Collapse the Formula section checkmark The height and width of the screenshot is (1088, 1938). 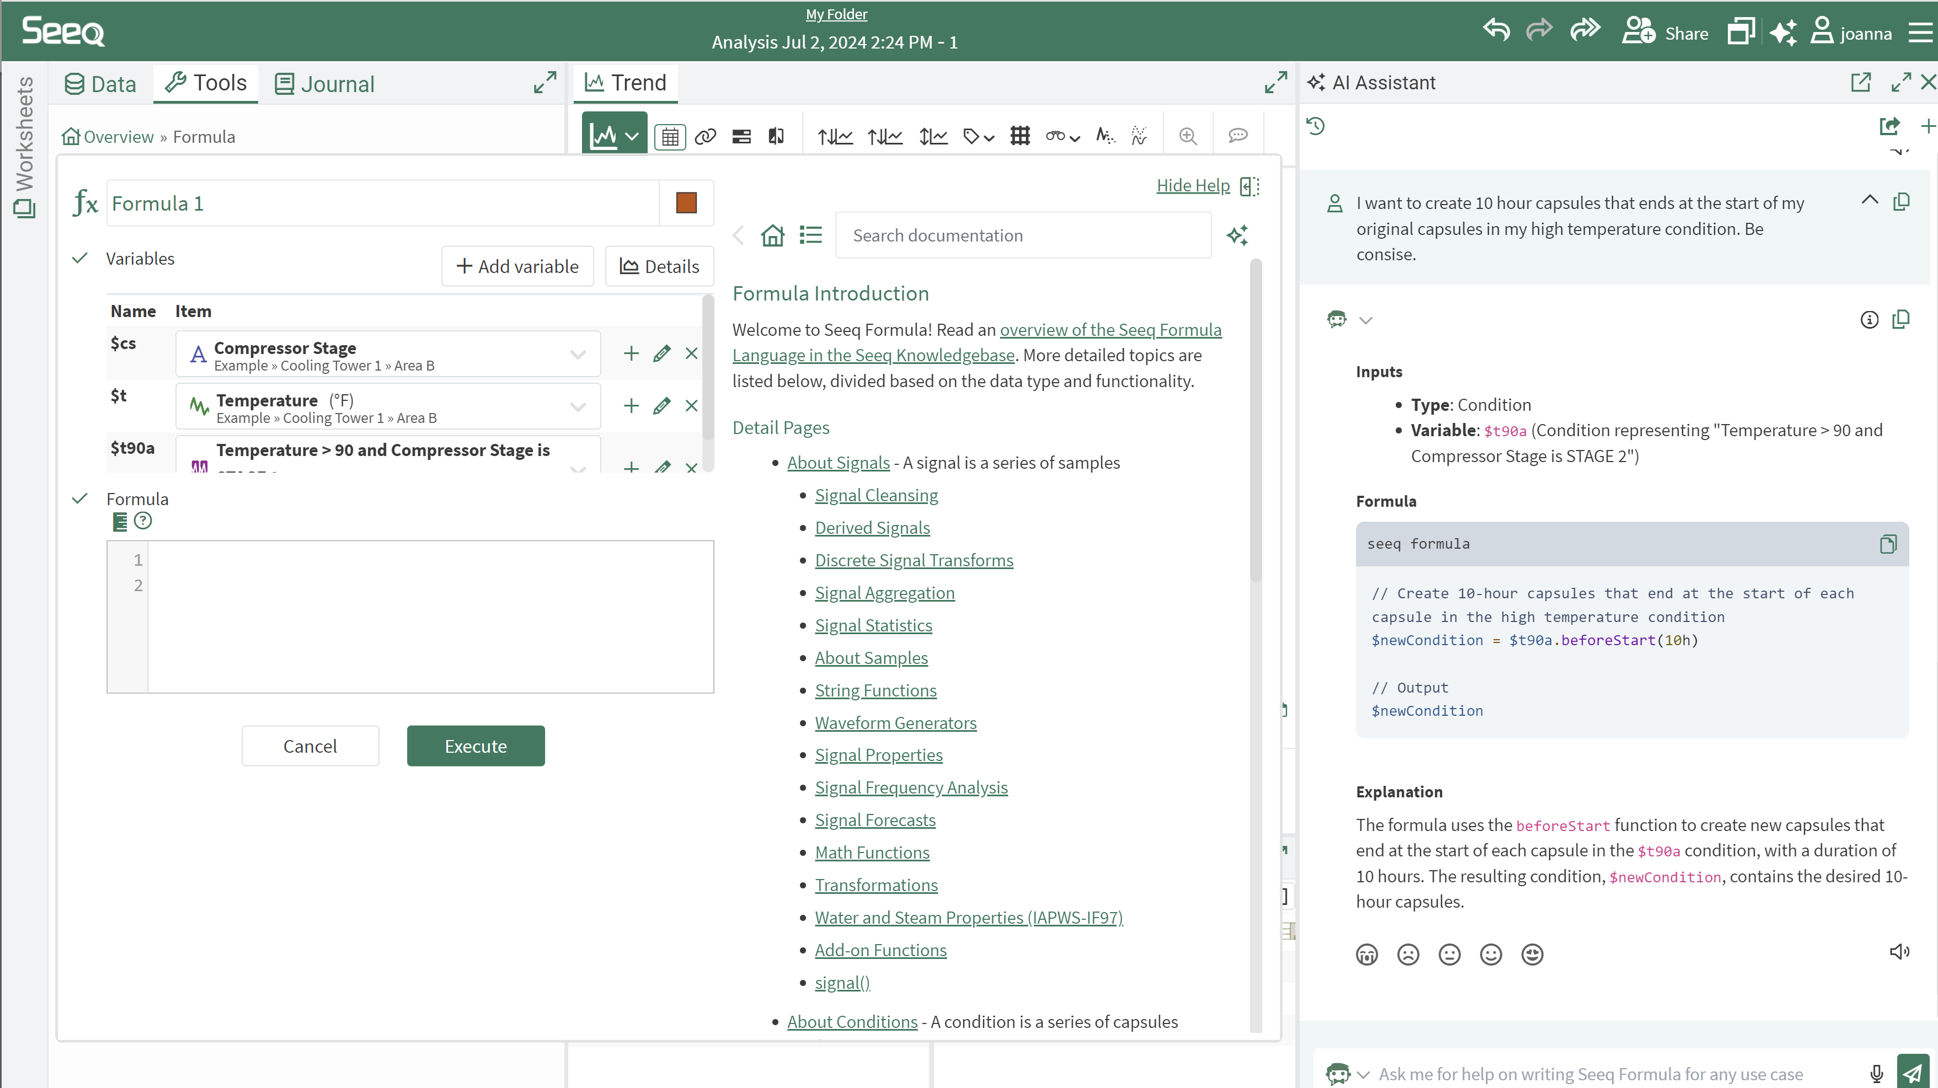point(80,499)
